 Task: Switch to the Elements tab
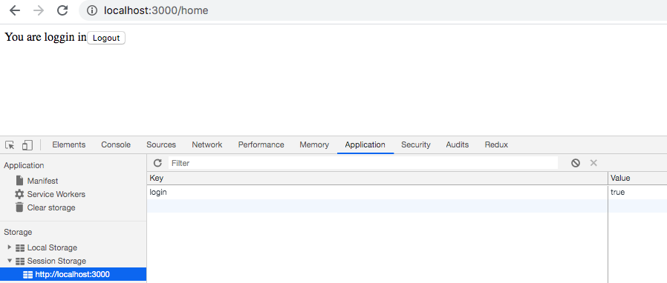(69, 144)
